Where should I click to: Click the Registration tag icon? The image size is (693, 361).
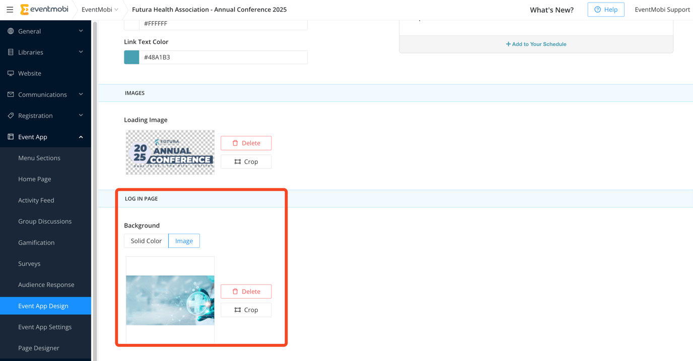click(x=11, y=116)
